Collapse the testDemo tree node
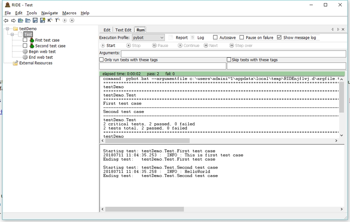The image size is (350, 222). click(x=7, y=29)
